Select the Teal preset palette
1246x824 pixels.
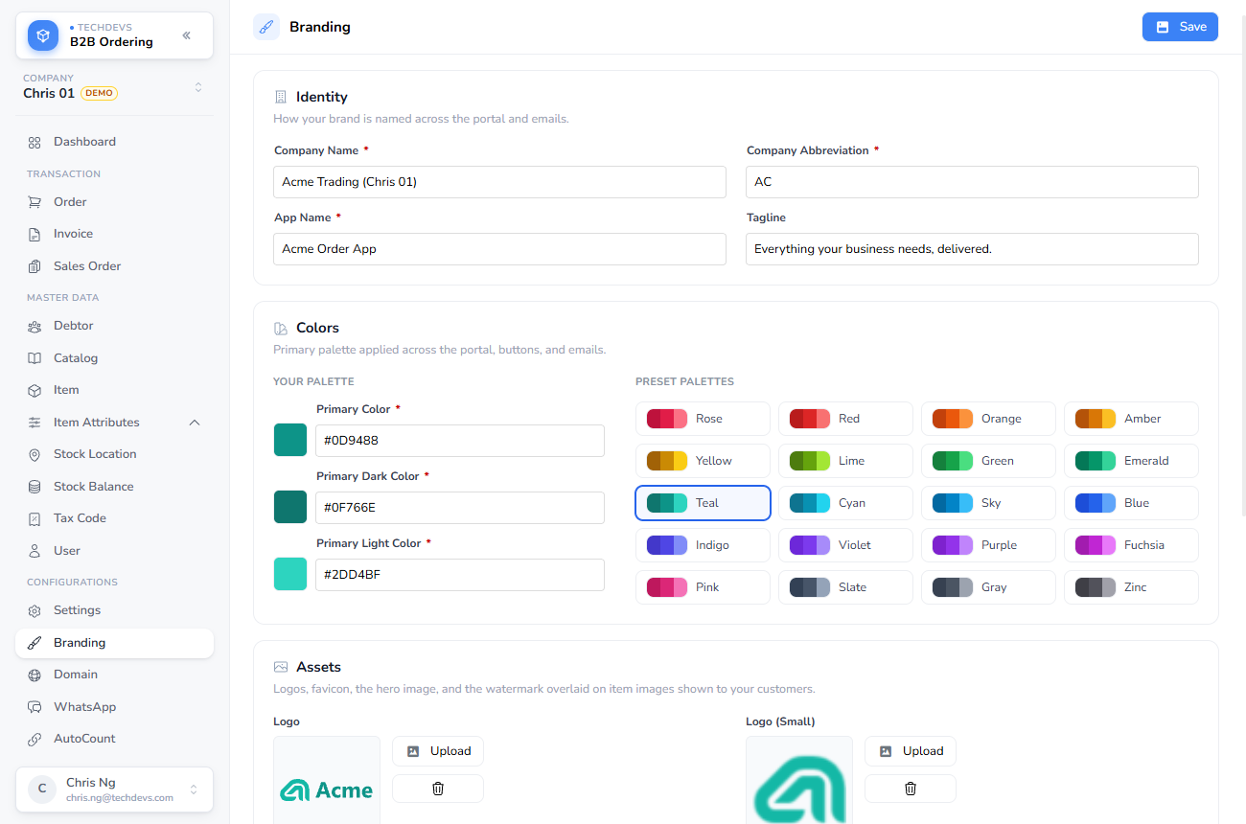pyautogui.click(x=703, y=503)
